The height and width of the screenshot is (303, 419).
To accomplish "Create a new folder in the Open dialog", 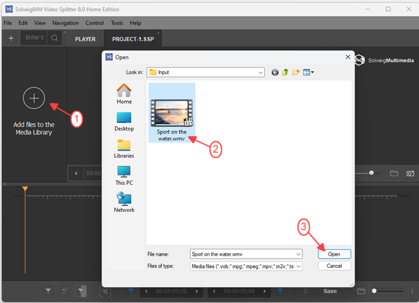I will pos(296,72).
